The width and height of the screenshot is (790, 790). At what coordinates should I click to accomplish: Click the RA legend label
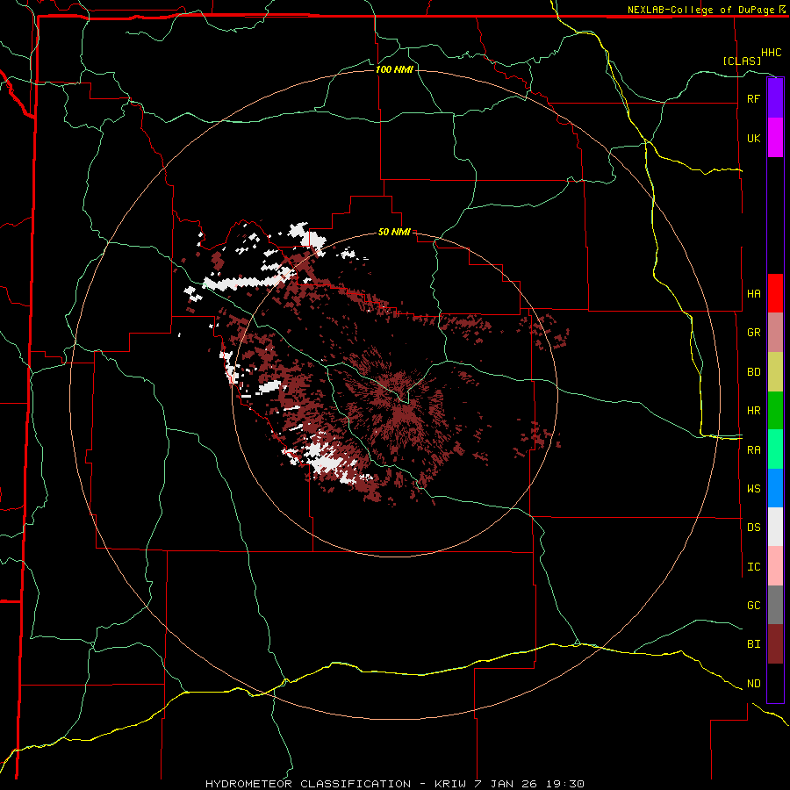753,450
